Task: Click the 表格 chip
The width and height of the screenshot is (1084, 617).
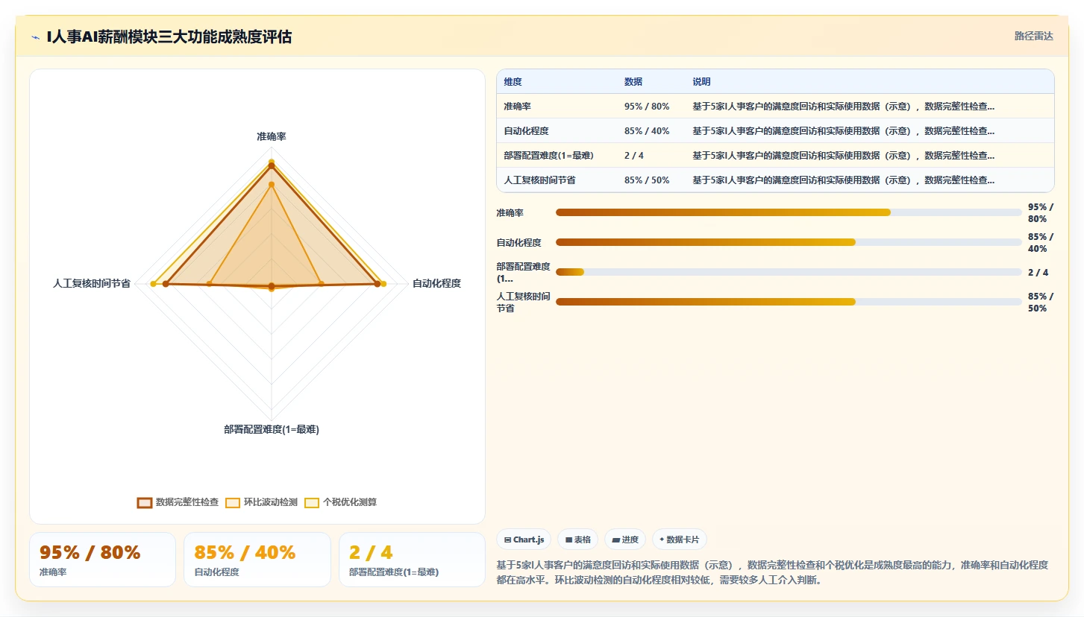Action: (578, 540)
